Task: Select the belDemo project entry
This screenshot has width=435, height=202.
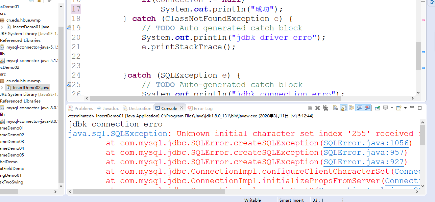Action: click(x=9, y=162)
